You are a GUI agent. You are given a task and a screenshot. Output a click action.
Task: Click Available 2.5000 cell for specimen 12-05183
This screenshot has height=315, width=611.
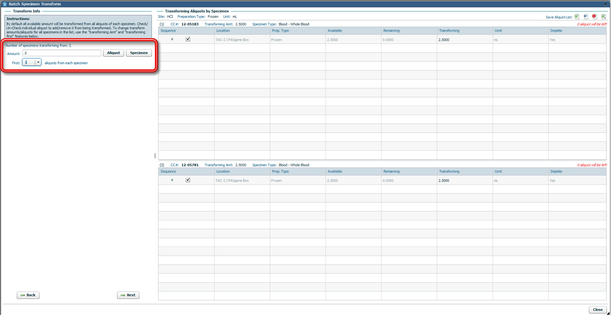click(353, 40)
